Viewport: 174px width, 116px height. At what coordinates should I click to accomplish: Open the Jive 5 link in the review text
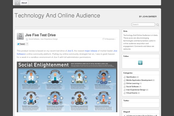[x=70, y=51]
